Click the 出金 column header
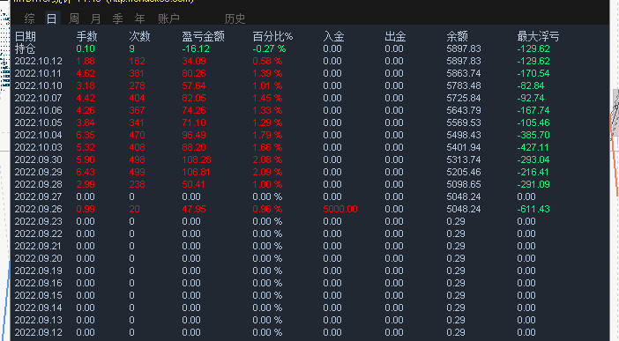 pos(395,37)
